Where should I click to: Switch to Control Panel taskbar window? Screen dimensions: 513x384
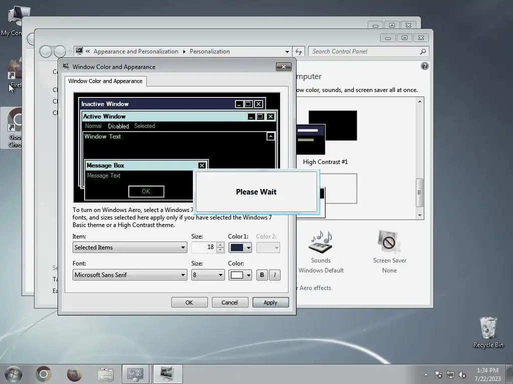(x=135, y=374)
